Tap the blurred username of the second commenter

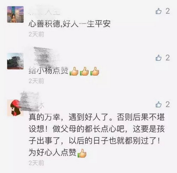coord(46,57)
